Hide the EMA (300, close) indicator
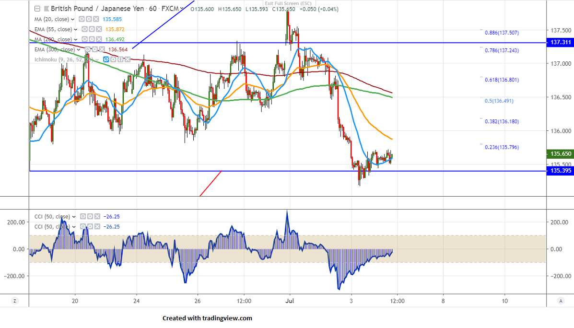 87,49
